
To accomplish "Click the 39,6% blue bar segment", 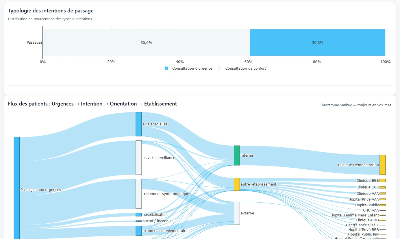I will (x=317, y=42).
